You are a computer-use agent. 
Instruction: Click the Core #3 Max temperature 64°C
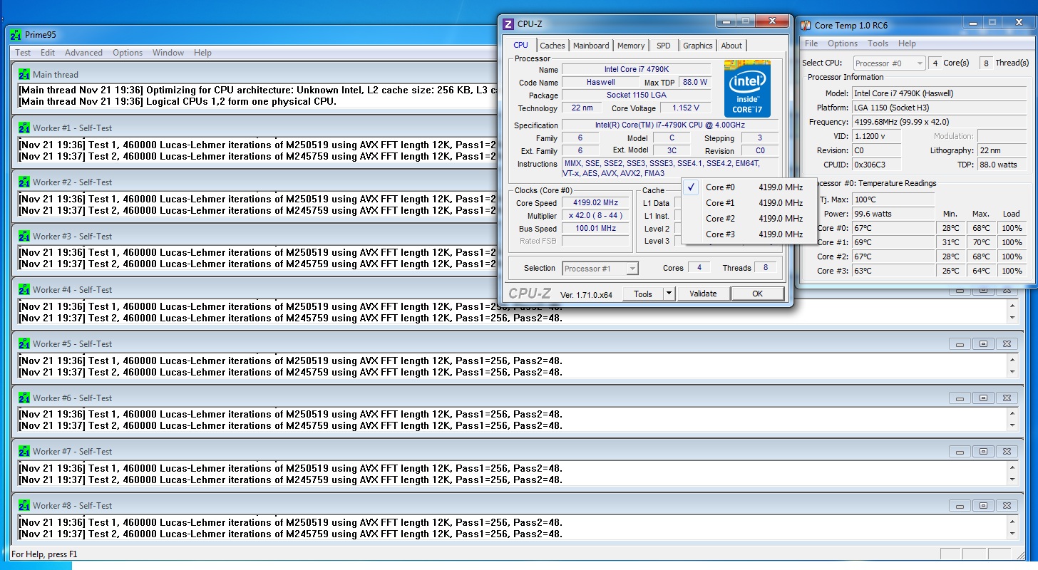tap(981, 271)
